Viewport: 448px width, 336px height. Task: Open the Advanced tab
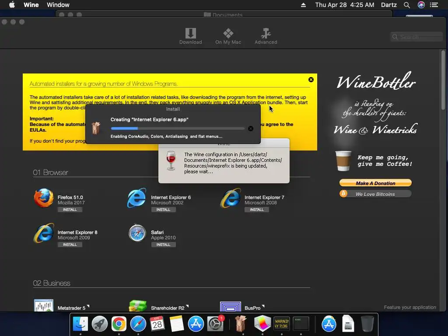point(266,36)
